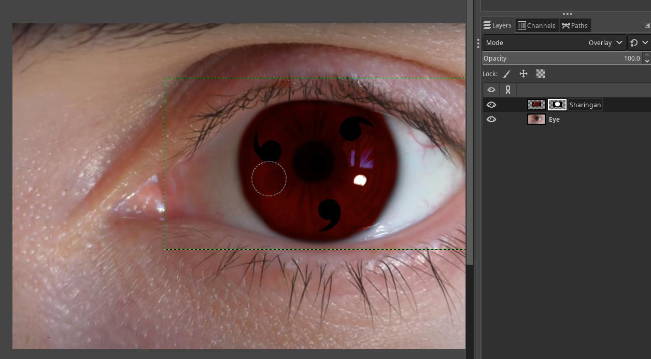This screenshot has height=359, width=651.
Task: Open the dock tab configuration menu
Action: pos(647,25)
